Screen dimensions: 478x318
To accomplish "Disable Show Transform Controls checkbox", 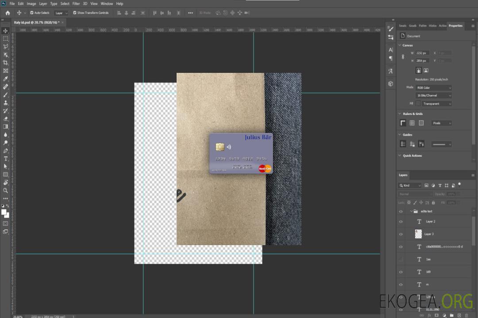I will click(74, 13).
